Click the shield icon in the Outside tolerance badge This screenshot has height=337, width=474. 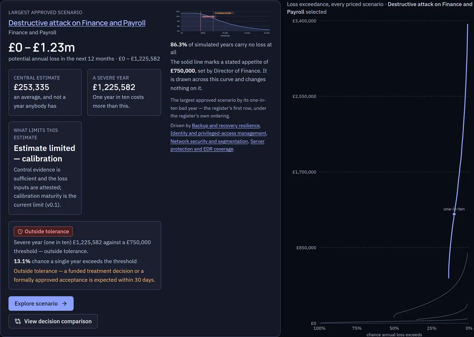point(20,232)
